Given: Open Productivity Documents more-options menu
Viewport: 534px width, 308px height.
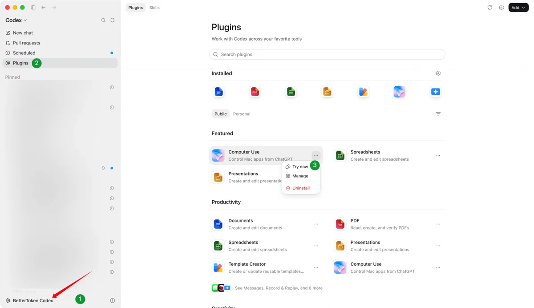Looking at the screenshot, I should pos(316,224).
